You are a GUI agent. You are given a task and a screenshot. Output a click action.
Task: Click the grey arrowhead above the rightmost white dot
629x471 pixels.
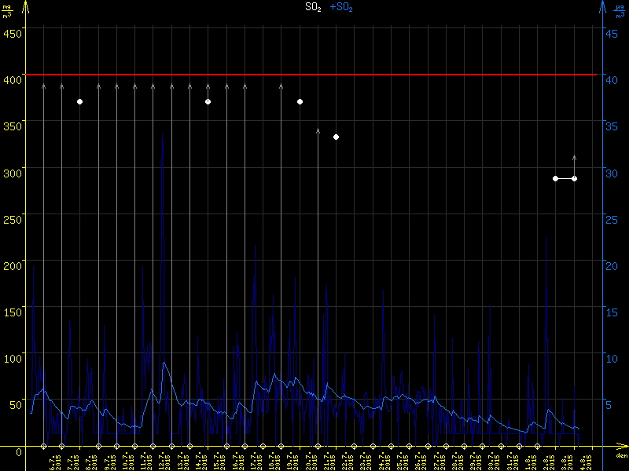(574, 158)
